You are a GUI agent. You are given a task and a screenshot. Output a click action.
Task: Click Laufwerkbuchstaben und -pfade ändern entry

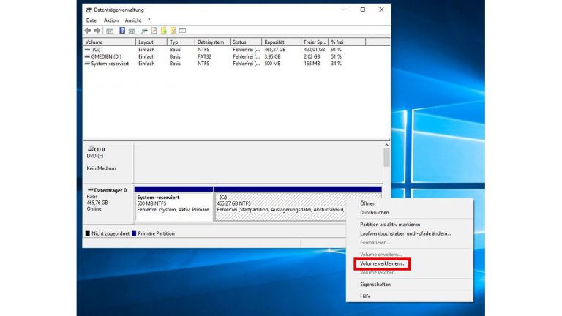(x=405, y=233)
